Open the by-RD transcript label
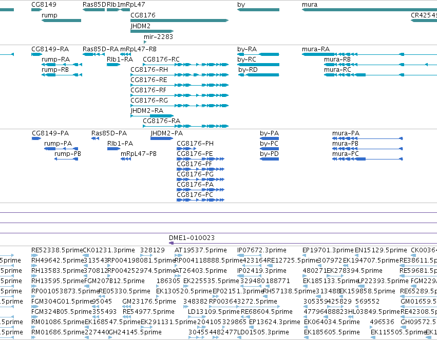The width and height of the screenshot is (437, 340). click(x=248, y=70)
